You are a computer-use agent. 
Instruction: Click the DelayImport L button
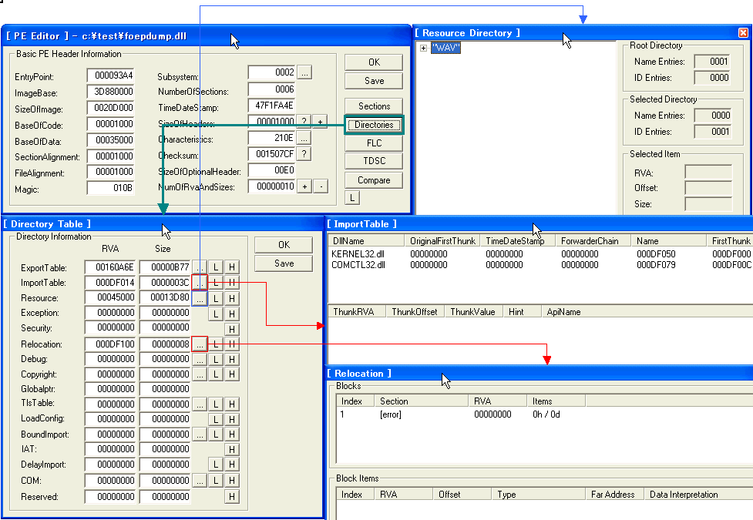[216, 465]
